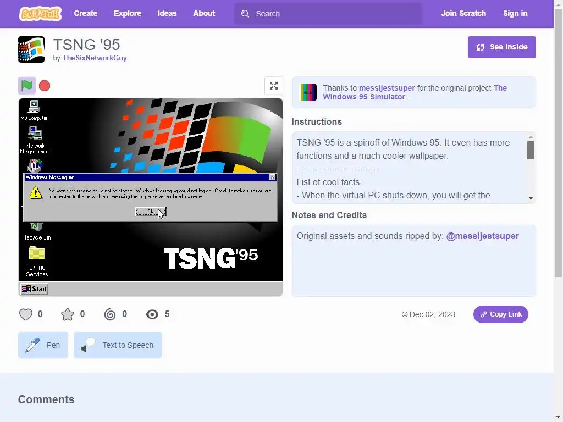
Task: Open @messijestsuper link in credits
Action: pos(482,236)
